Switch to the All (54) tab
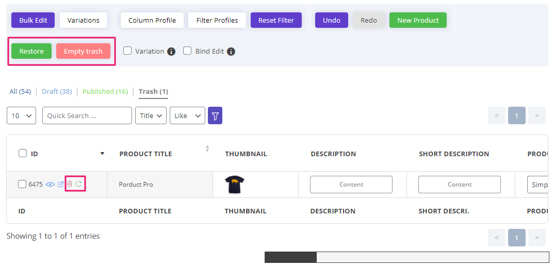Image resolution: width=554 pixels, height=266 pixels. [x=20, y=91]
